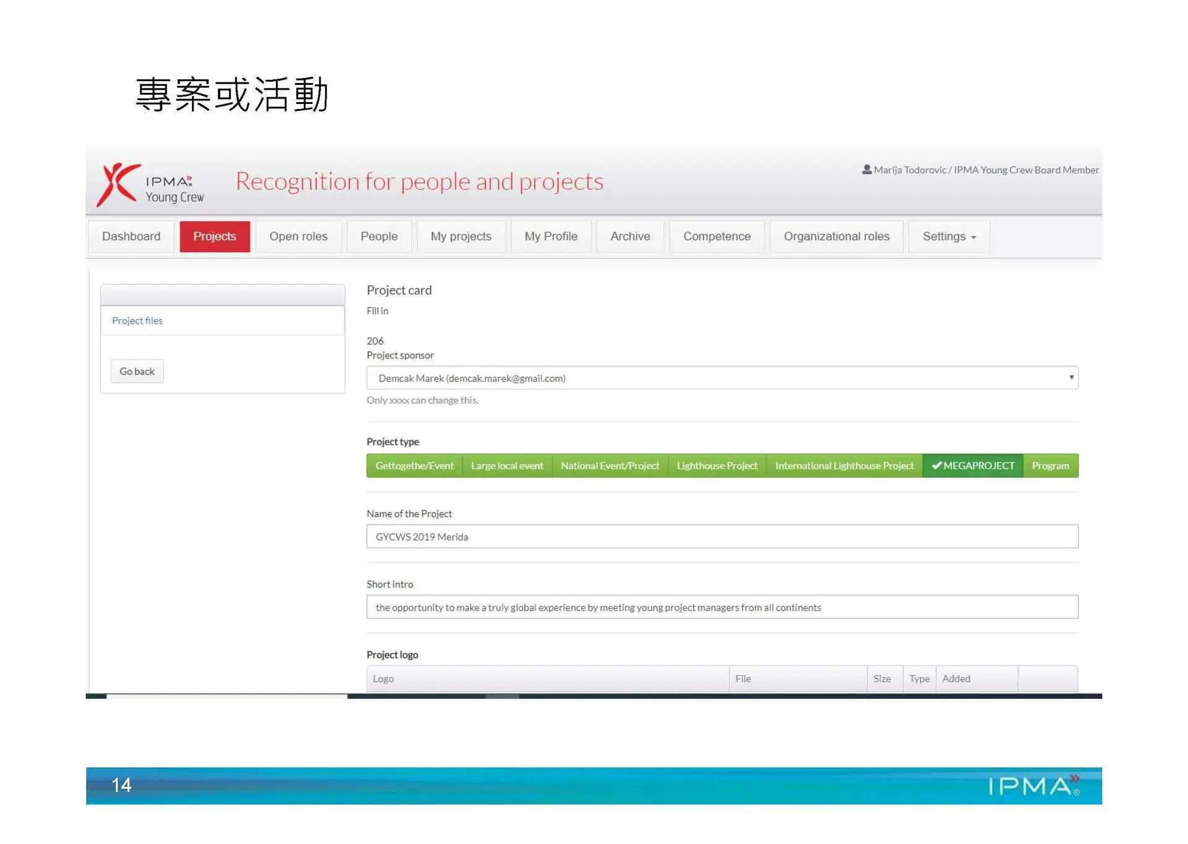Viewport: 1188px width, 844px height.
Task: Choose the Lighthouse Project type option
Action: click(717, 466)
